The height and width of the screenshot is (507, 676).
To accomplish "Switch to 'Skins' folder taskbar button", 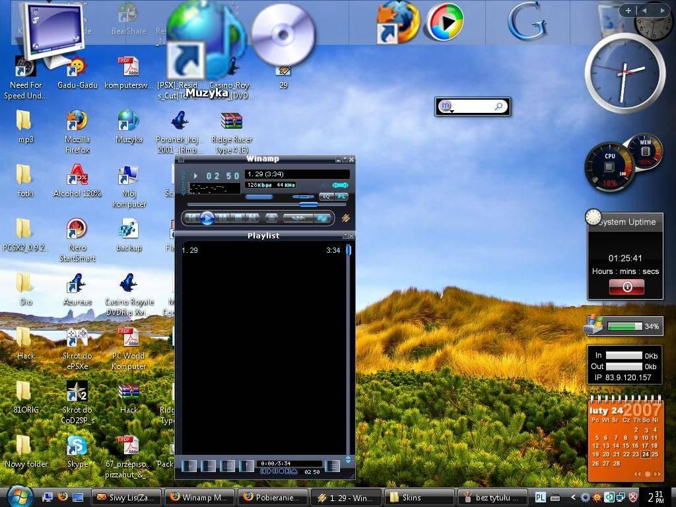I will click(x=419, y=498).
